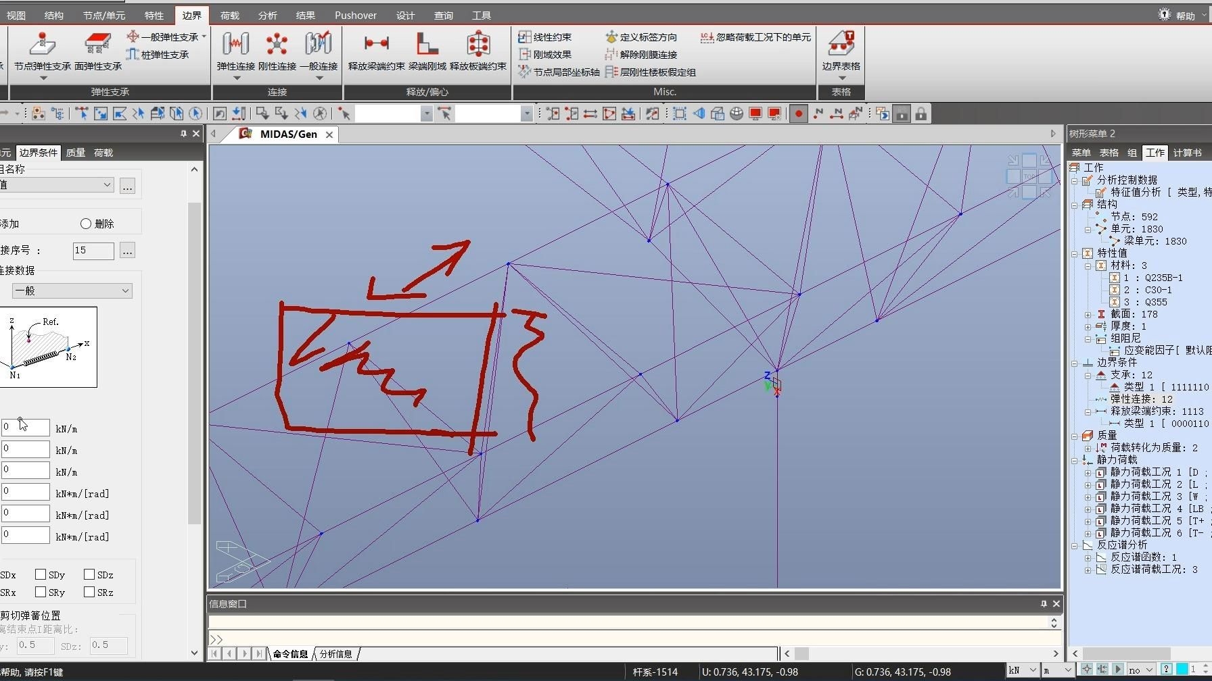Open the 一般 connection type dropdown
Viewport: 1212px width, 681px height.
pos(72,291)
